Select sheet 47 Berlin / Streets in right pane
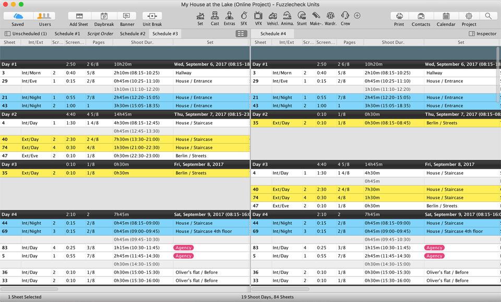The image size is (501, 302). [376, 206]
